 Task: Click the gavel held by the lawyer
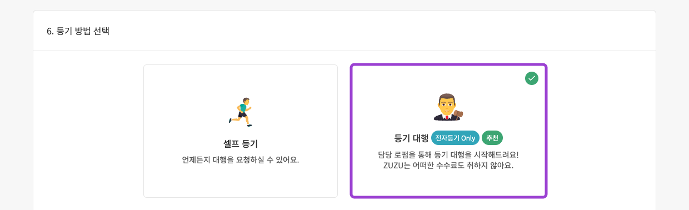click(x=458, y=114)
